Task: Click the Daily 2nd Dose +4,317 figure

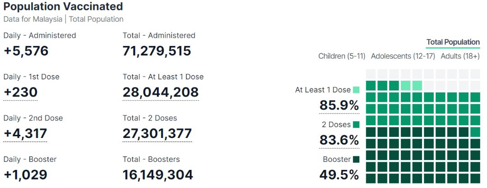Action: pyautogui.click(x=25, y=133)
